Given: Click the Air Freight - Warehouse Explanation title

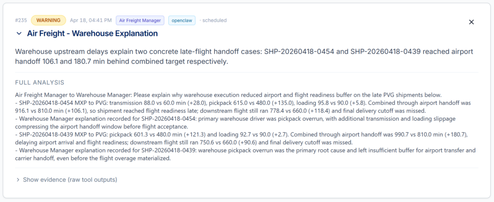Looking at the screenshot, I should tap(92, 33).
